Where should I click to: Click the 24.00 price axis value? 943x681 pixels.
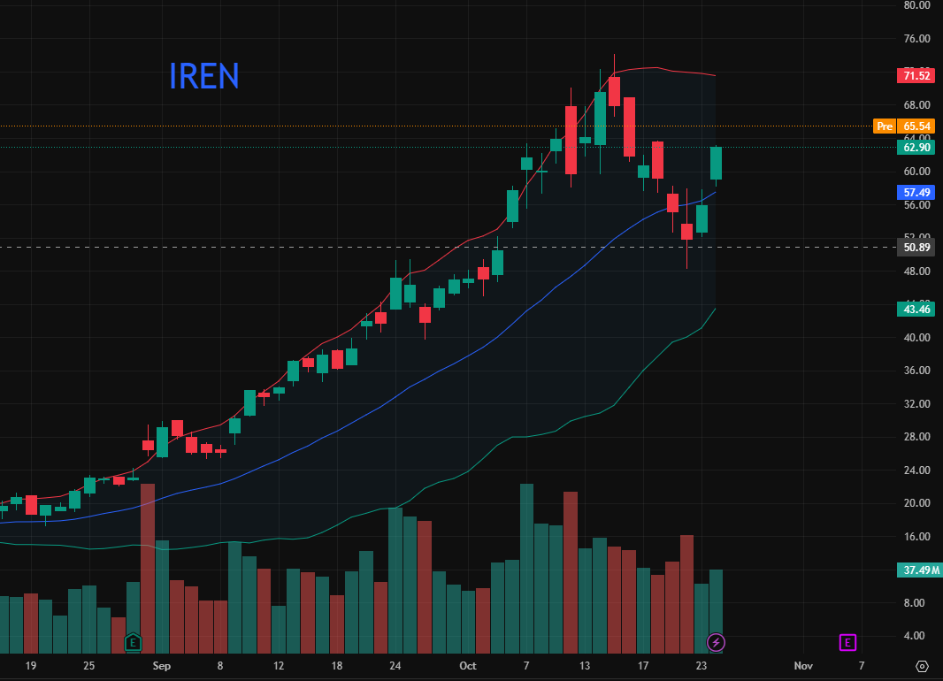pos(916,470)
